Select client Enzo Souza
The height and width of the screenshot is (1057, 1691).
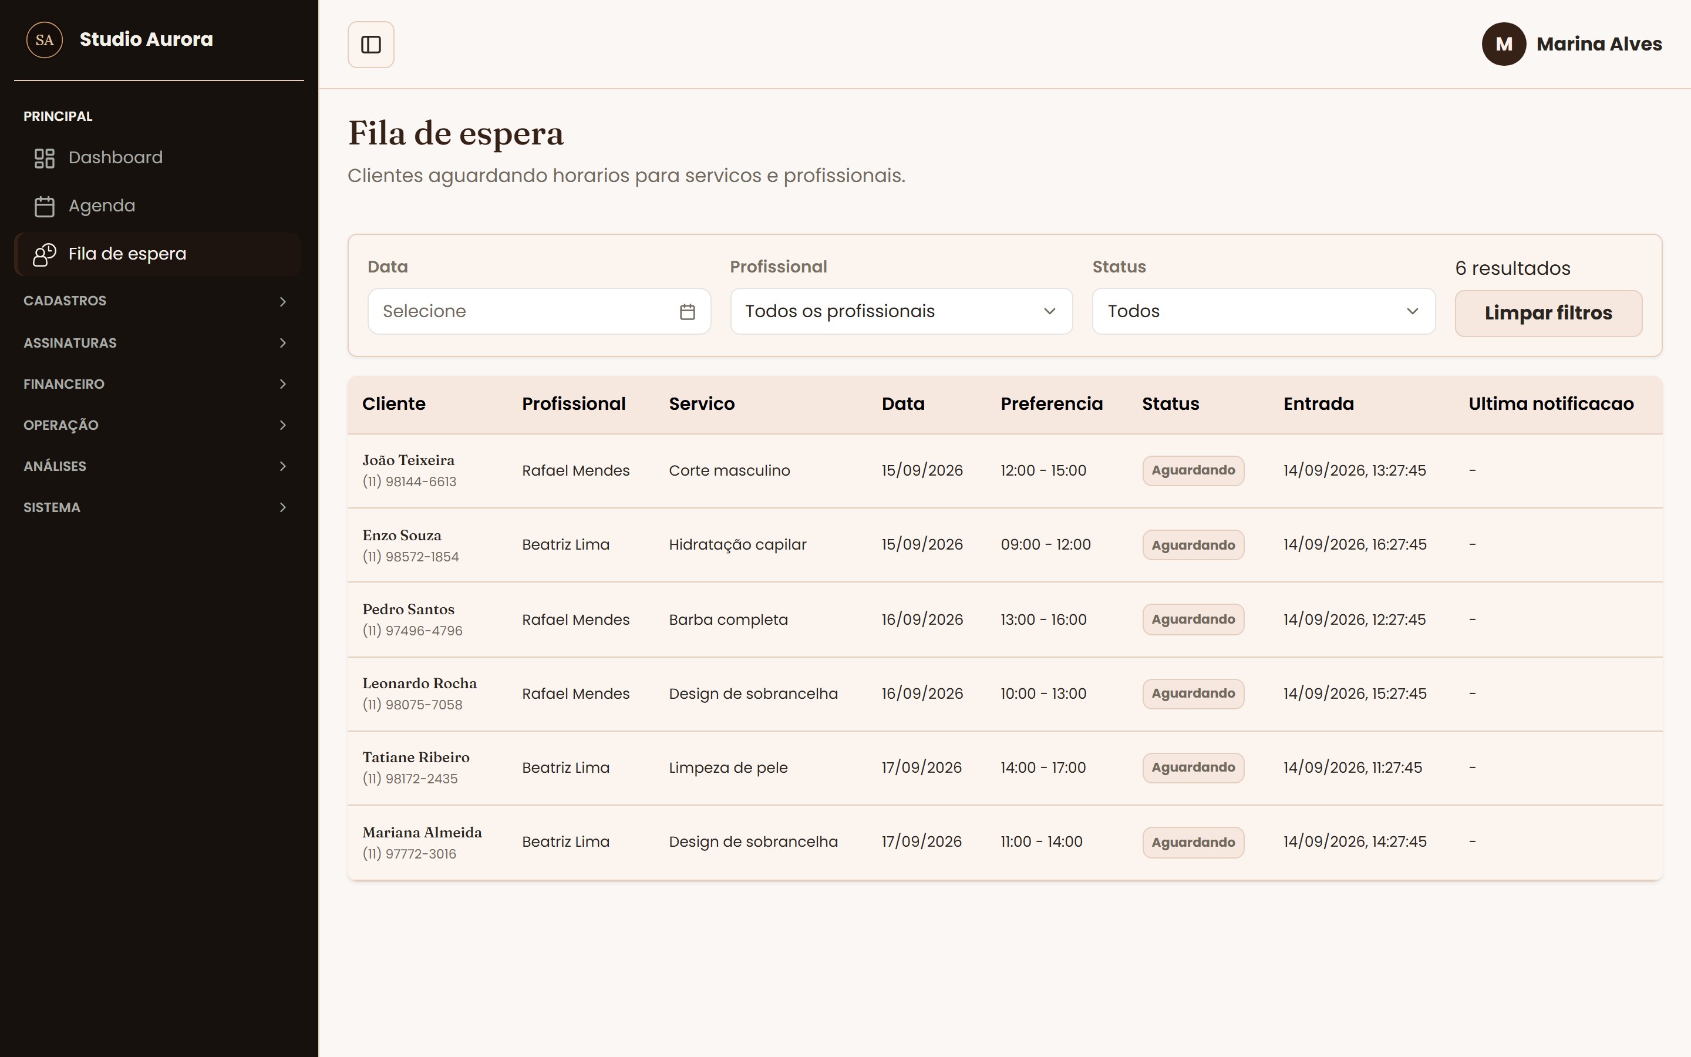(x=402, y=536)
